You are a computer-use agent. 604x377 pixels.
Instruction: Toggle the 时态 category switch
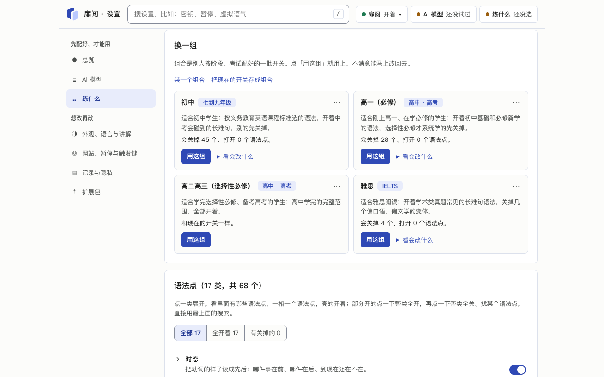click(x=518, y=369)
